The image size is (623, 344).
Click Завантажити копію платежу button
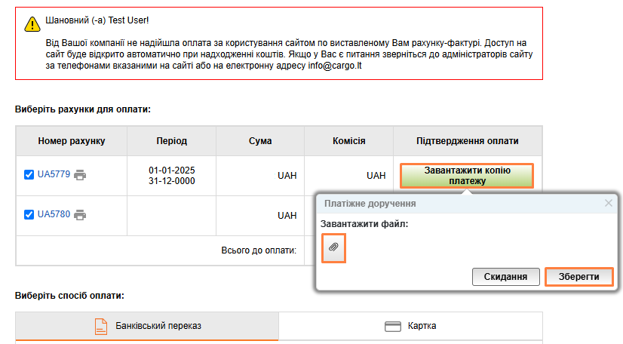coord(467,176)
